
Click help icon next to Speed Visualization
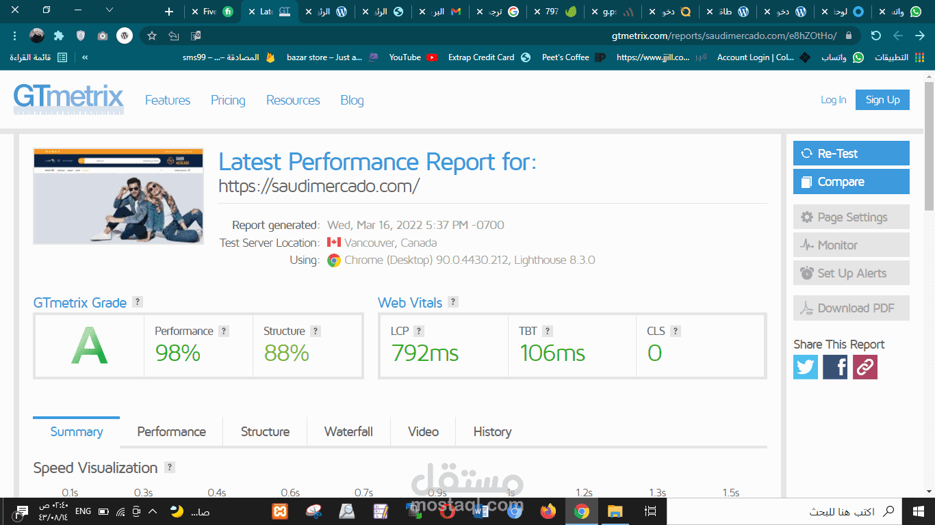tap(170, 467)
